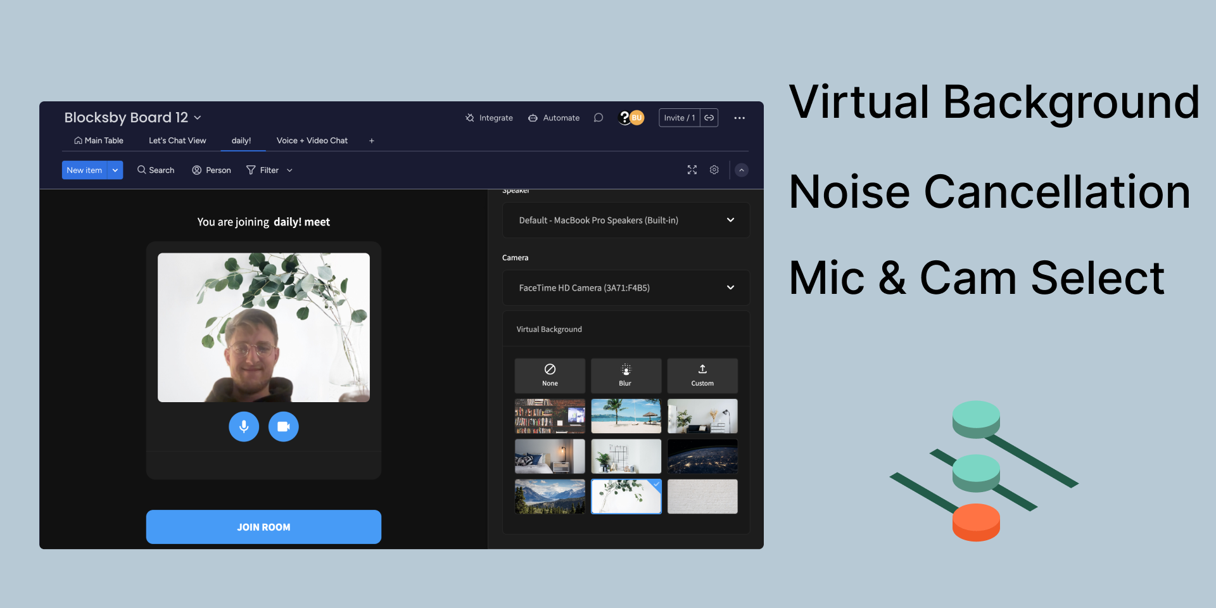Click the JOIN ROOM button
The height and width of the screenshot is (608, 1216).
pos(263,527)
